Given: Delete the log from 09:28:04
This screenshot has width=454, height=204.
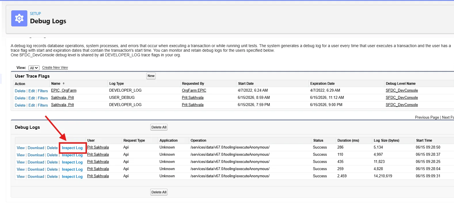Looking at the screenshot, I should pyautogui.click(x=52, y=169).
